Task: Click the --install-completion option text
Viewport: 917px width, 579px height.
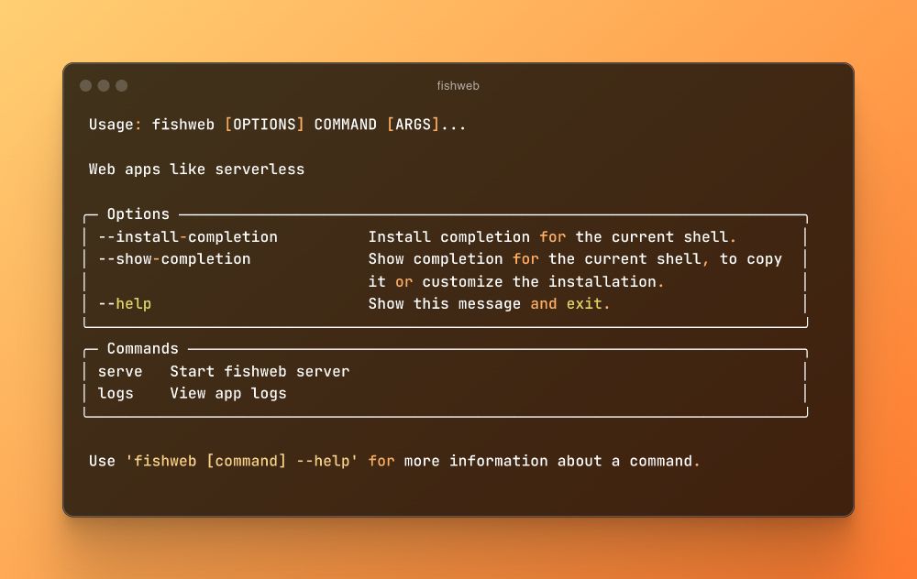Action: pyautogui.click(x=187, y=237)
